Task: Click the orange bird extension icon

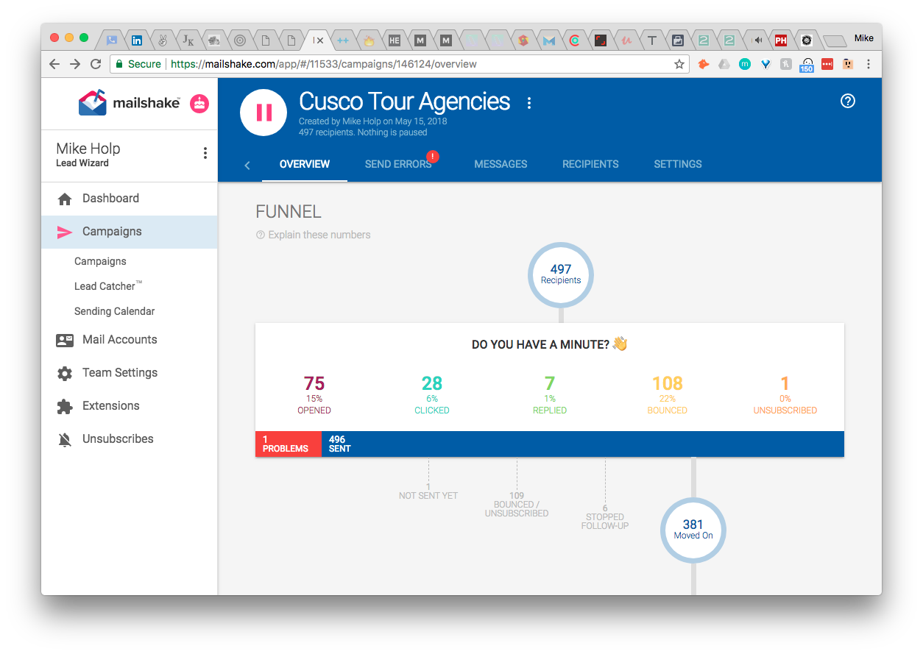Action: pos(704,64)
